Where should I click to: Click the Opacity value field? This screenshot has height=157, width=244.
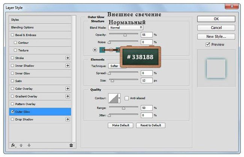(x=146, y=35)
